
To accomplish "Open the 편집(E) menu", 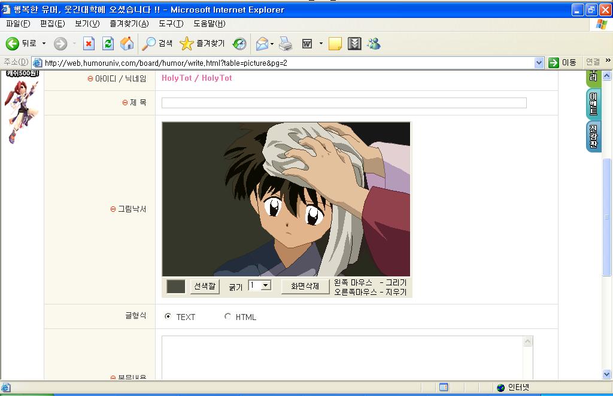I will [x=53, y=24].
